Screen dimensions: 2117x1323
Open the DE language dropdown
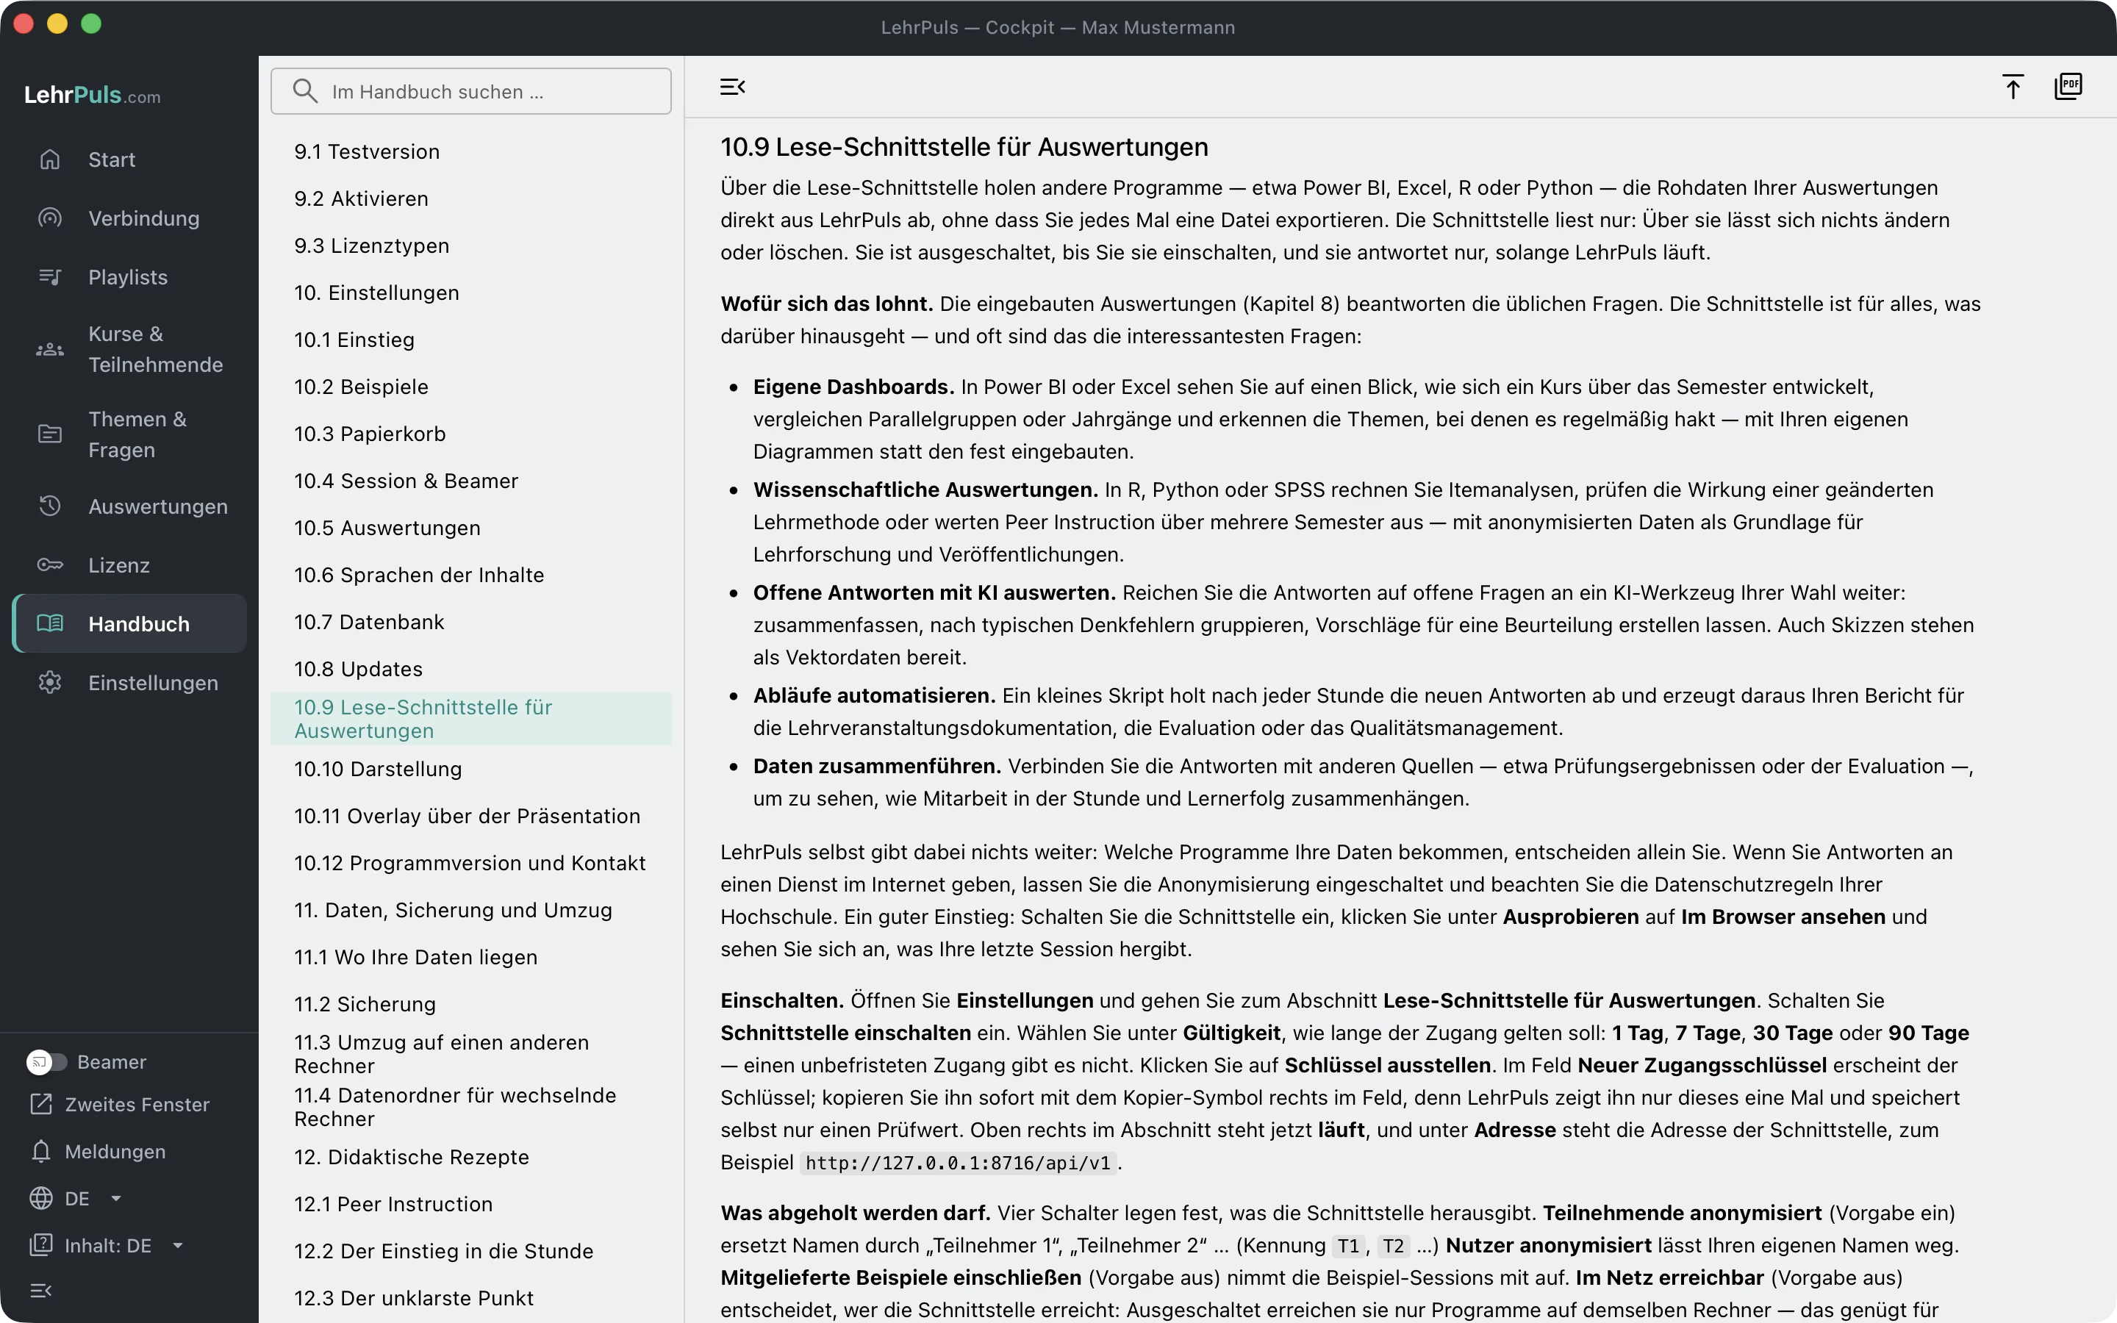pyautogui.click(x=76, y=1198)
